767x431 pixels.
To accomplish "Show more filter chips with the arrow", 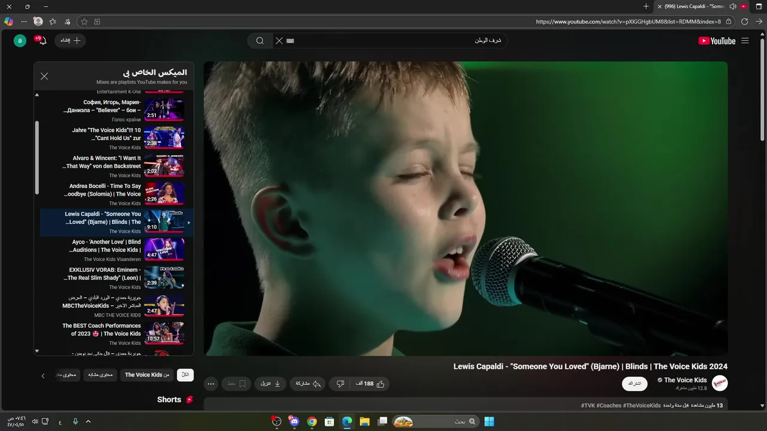I will pyautogui.click(x=43, y=375).
